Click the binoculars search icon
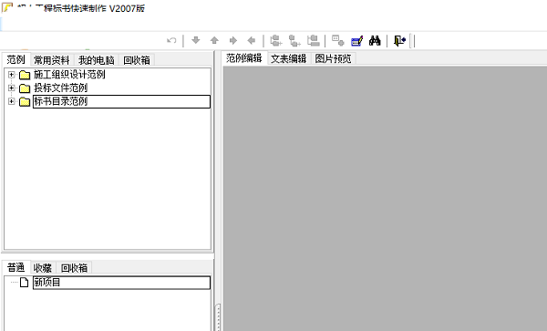 pos(375,41)
